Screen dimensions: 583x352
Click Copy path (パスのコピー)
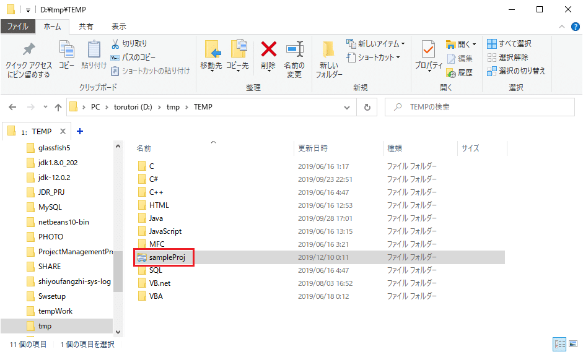pos(133,57)
